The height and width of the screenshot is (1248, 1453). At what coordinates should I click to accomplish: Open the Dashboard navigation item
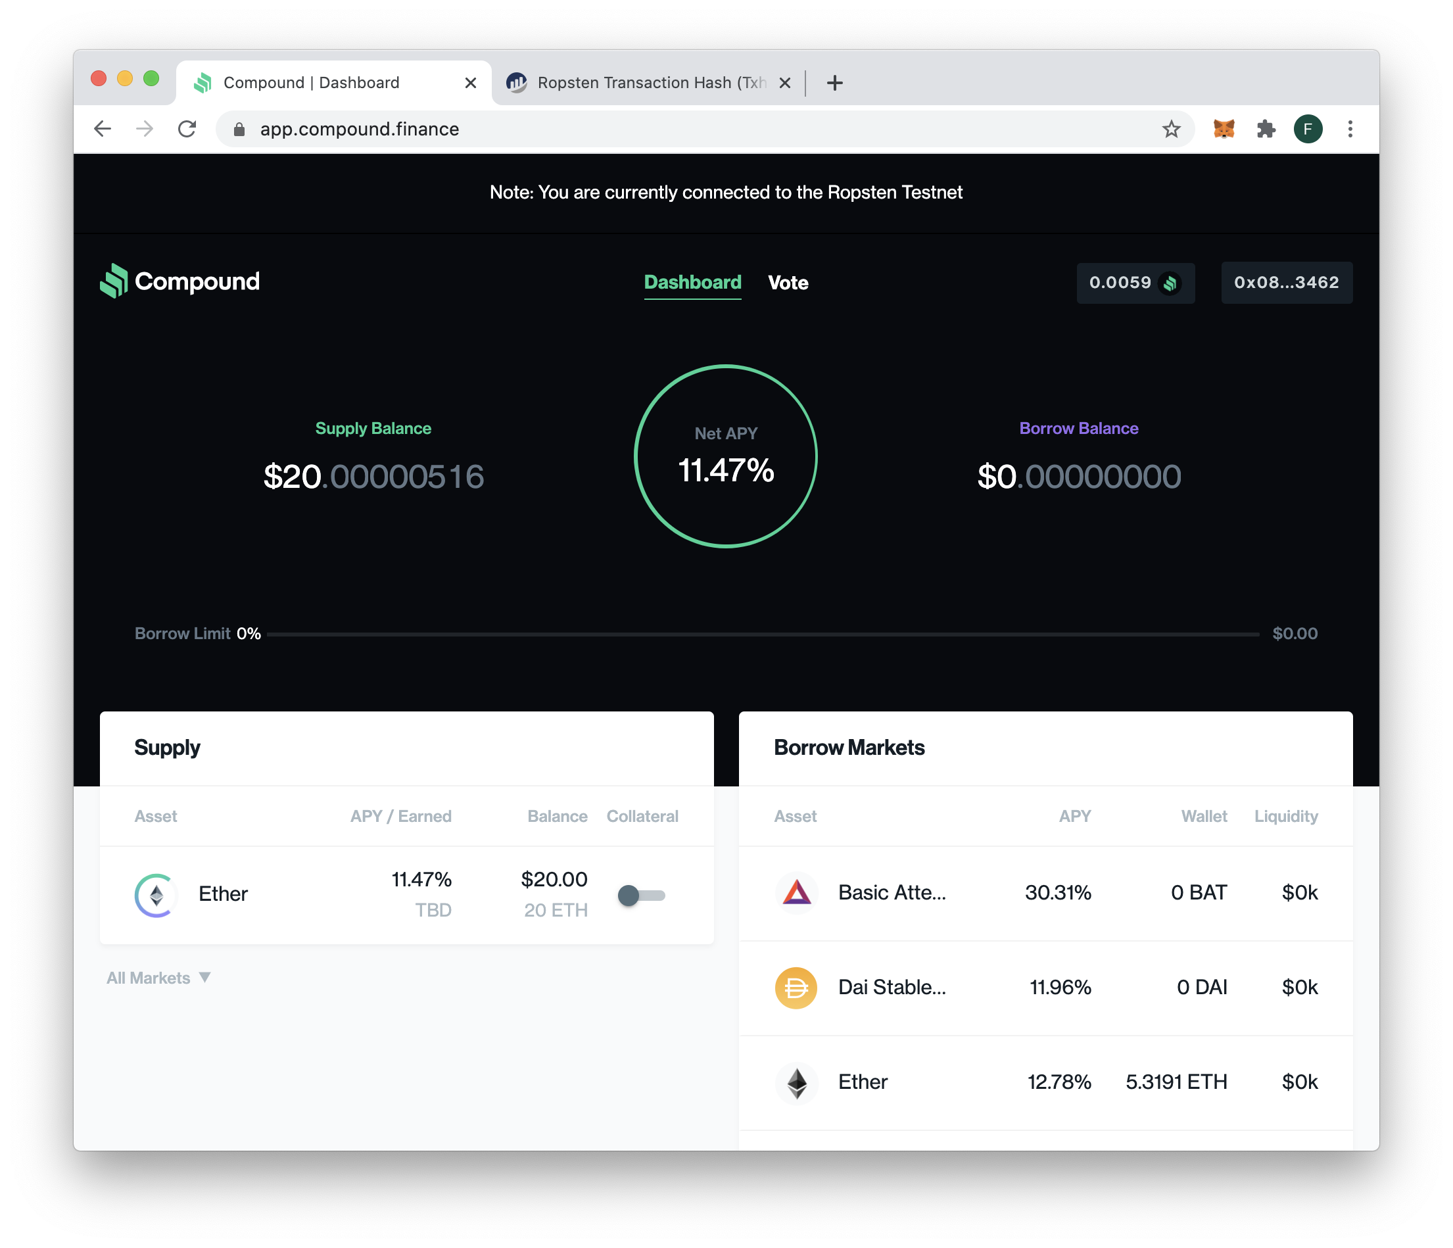692,283
